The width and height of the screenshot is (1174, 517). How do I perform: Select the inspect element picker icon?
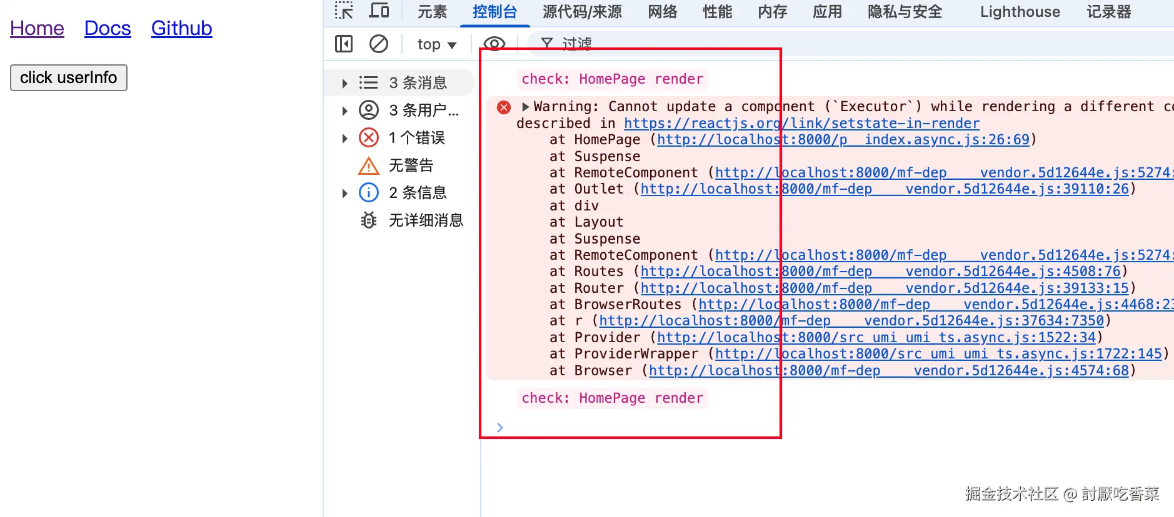[344, 11]
